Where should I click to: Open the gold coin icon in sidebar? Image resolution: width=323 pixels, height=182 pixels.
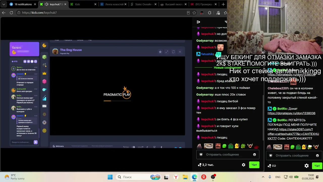[x=44, y=130]
